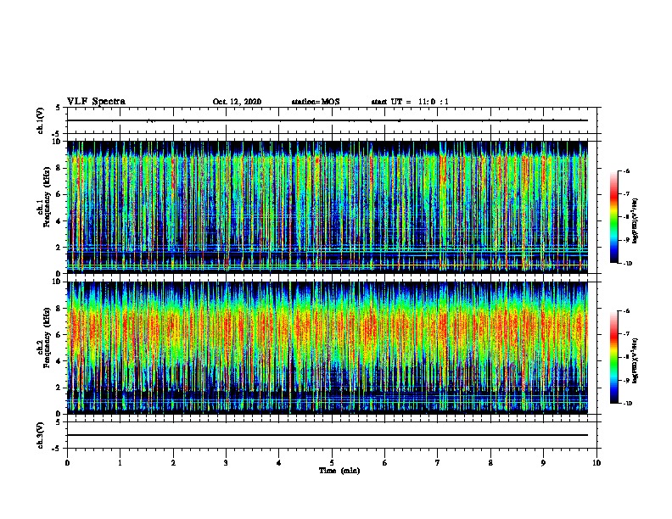Click the time axis tick label "1"
Screen dimensions: 672x519
point(120,463)
